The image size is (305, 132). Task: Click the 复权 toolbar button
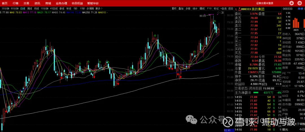pos(174,8)
